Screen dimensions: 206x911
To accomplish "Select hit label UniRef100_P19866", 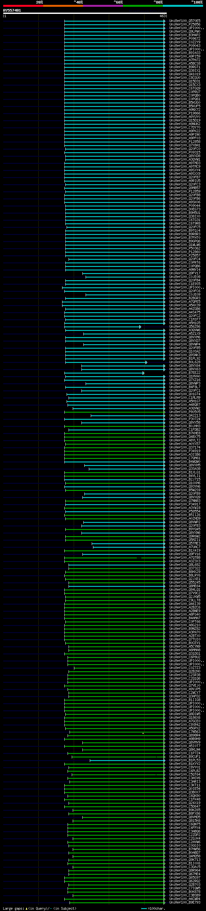I will (x=184, y=113).
